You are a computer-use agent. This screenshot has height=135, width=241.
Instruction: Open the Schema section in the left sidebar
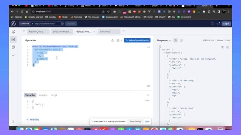coord(14,32)
